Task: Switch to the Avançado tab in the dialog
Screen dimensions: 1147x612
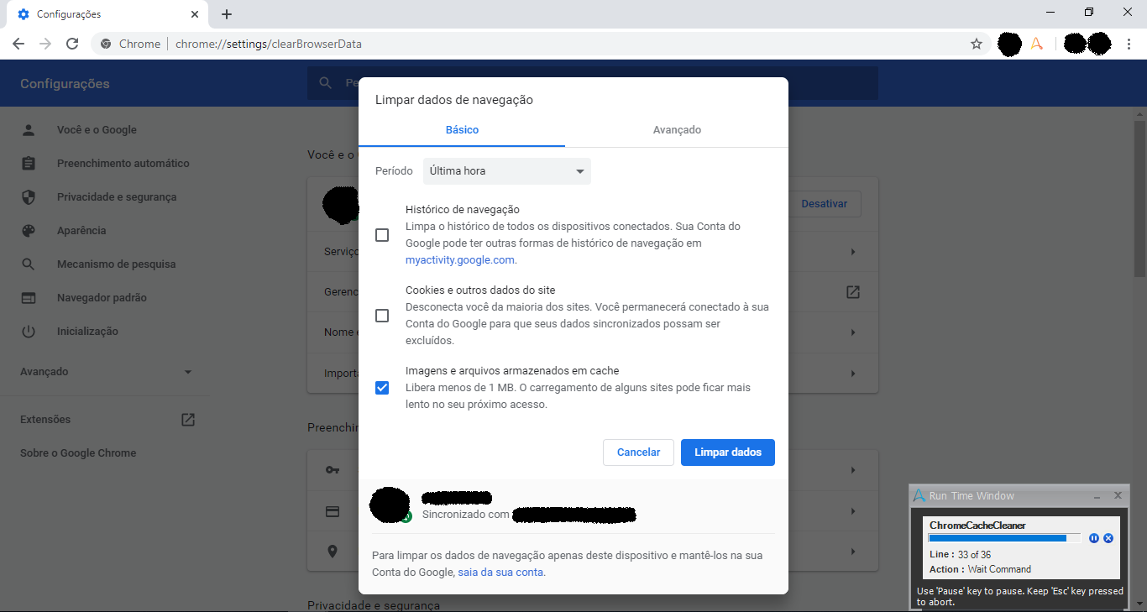Action: coord(677,130)
